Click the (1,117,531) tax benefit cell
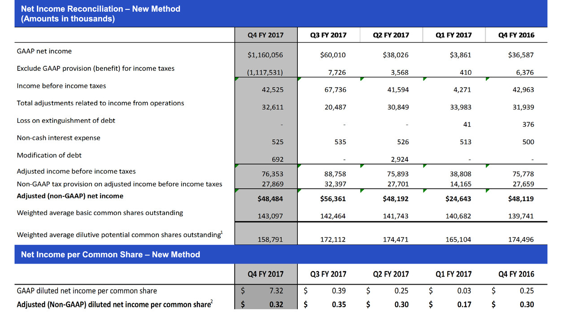The image size is (562, 316). [265, 72]
